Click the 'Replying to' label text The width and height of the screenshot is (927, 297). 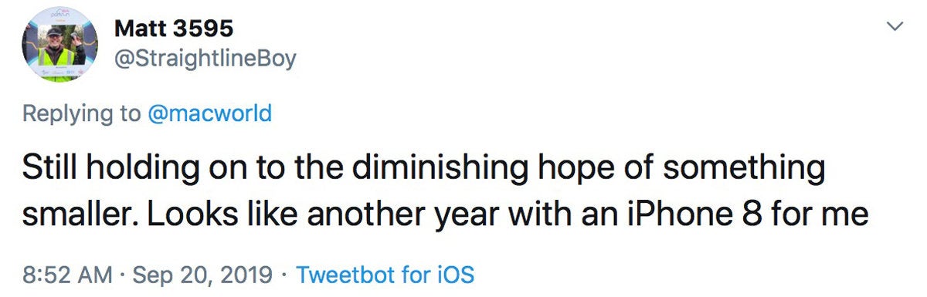[82, 114]
